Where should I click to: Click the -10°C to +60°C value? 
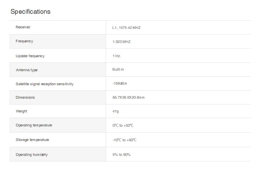[124, 140]
